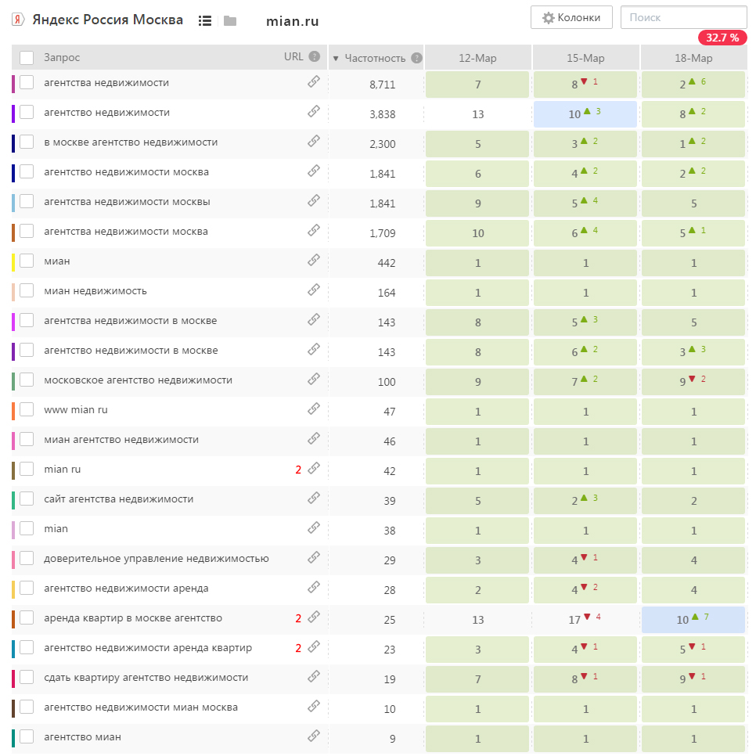Open link icon for агентства недвижимости в москве
The image size is (756, 756).
point(314,319)
